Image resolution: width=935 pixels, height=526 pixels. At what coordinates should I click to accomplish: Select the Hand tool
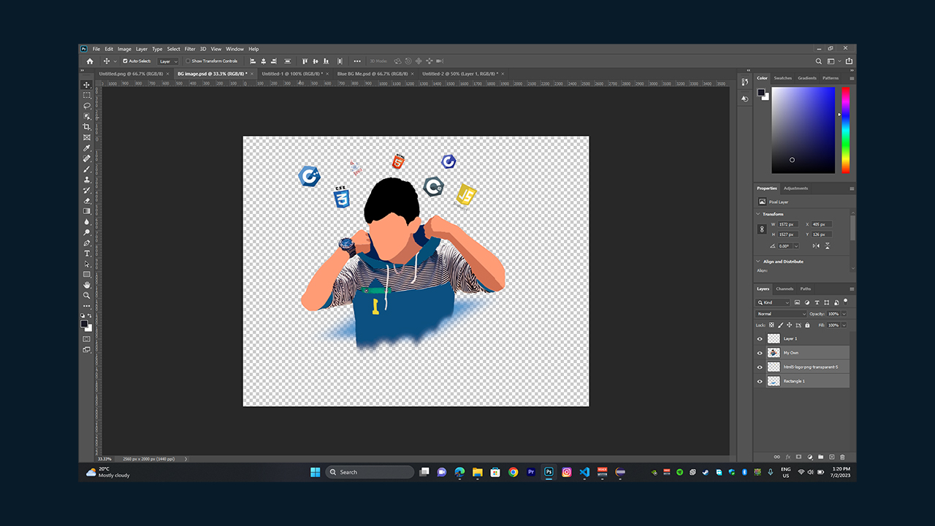(87, 284)
